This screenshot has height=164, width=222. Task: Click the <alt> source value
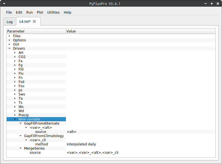tap(71, 132)
